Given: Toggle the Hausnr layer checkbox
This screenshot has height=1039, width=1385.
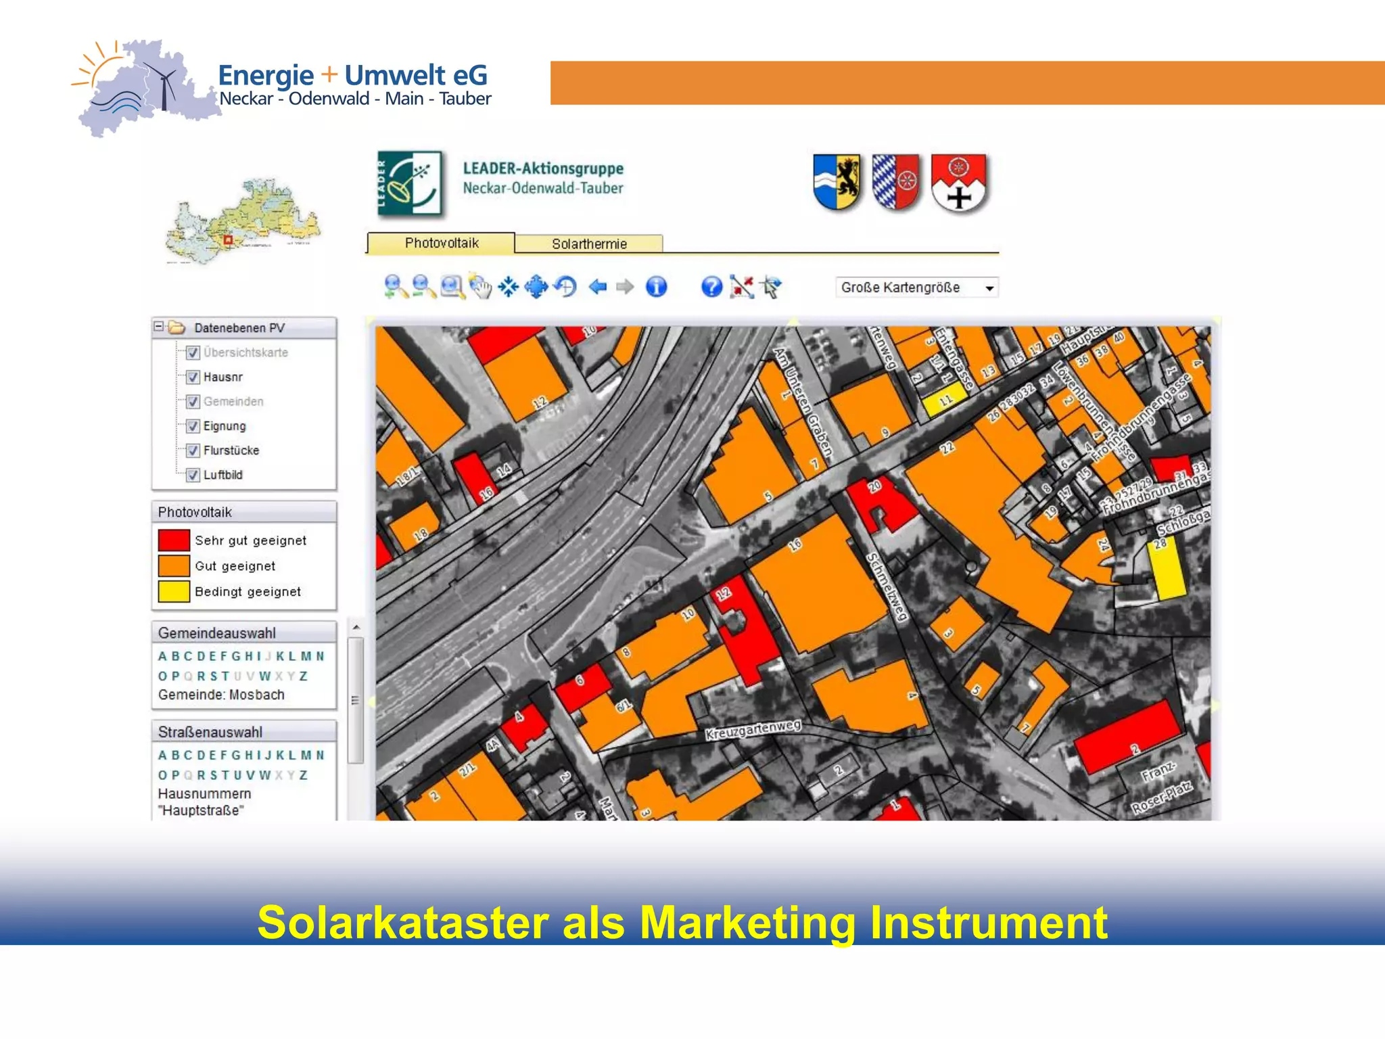Looking at the screenshot, I should (193, 377).
